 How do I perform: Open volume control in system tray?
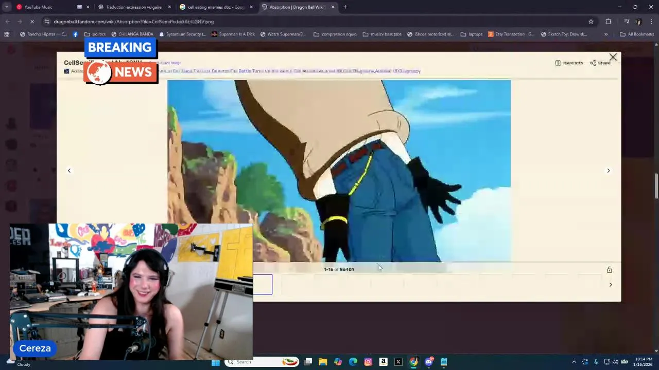(615, 362)
